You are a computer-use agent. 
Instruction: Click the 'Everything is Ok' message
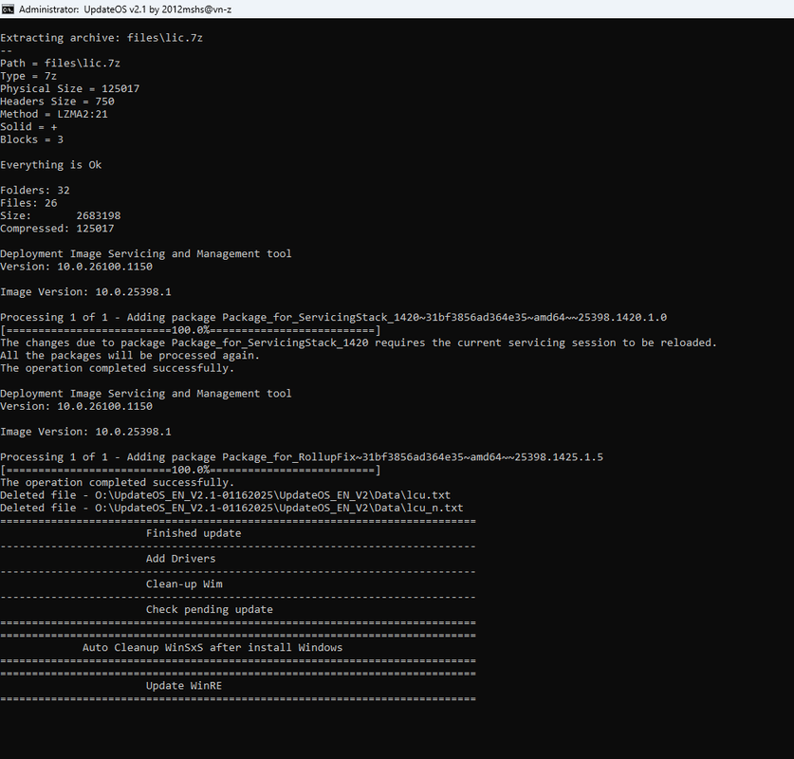point(50,165)
